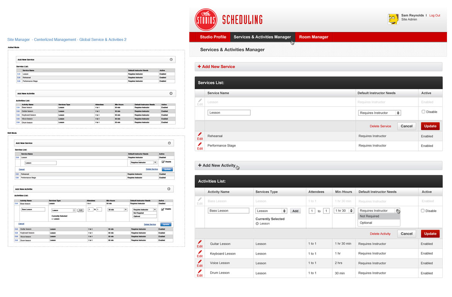Click the wireframe Lesson service name field
This screenshot has width=452, height=297.
click(41, 163)
